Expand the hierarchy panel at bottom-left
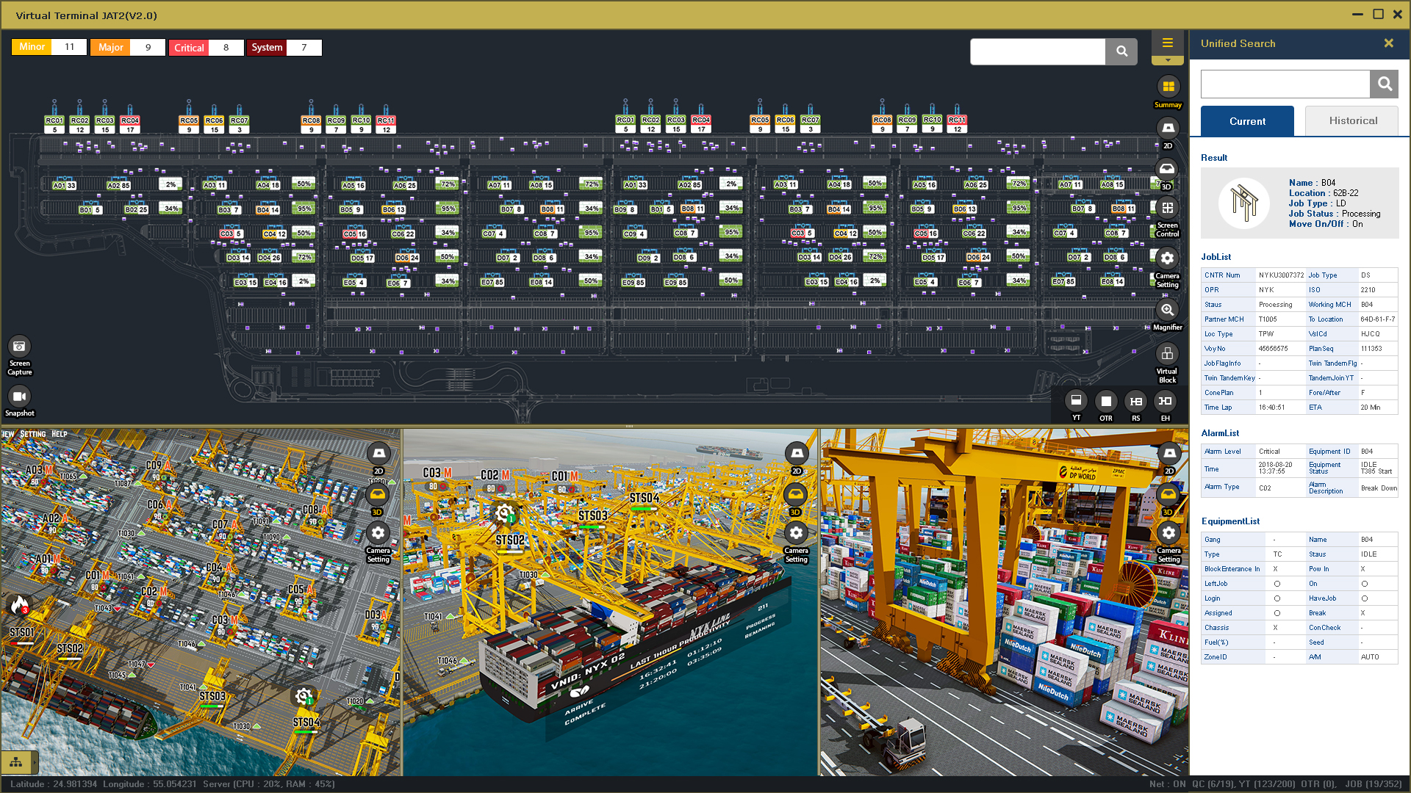The height and width of the screenshot is (793, 1411). pyautogui.click(x=16, y=762)
